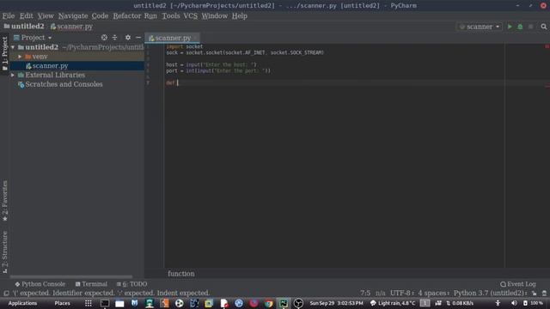Image resolution: width=550 pixels, height=309 pixels.
Task: Open the scanner run configuration dropdown
Action: (480, 27)
